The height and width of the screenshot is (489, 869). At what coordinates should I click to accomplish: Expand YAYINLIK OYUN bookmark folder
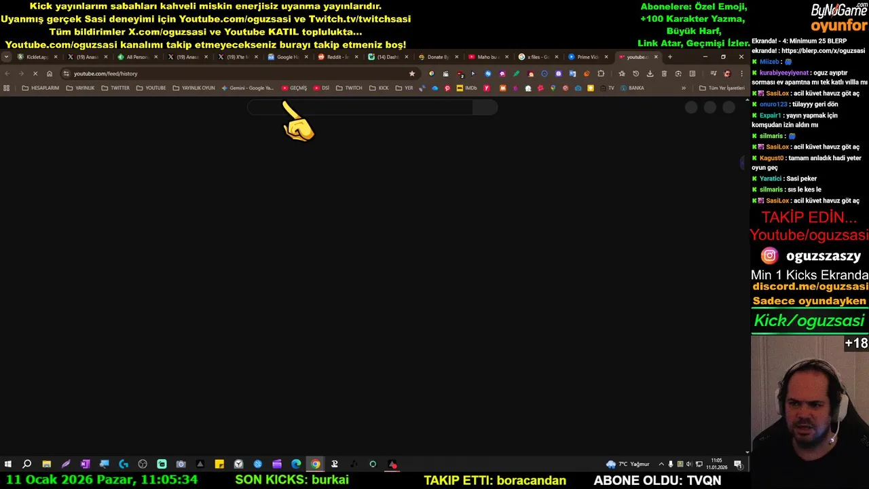193,88
